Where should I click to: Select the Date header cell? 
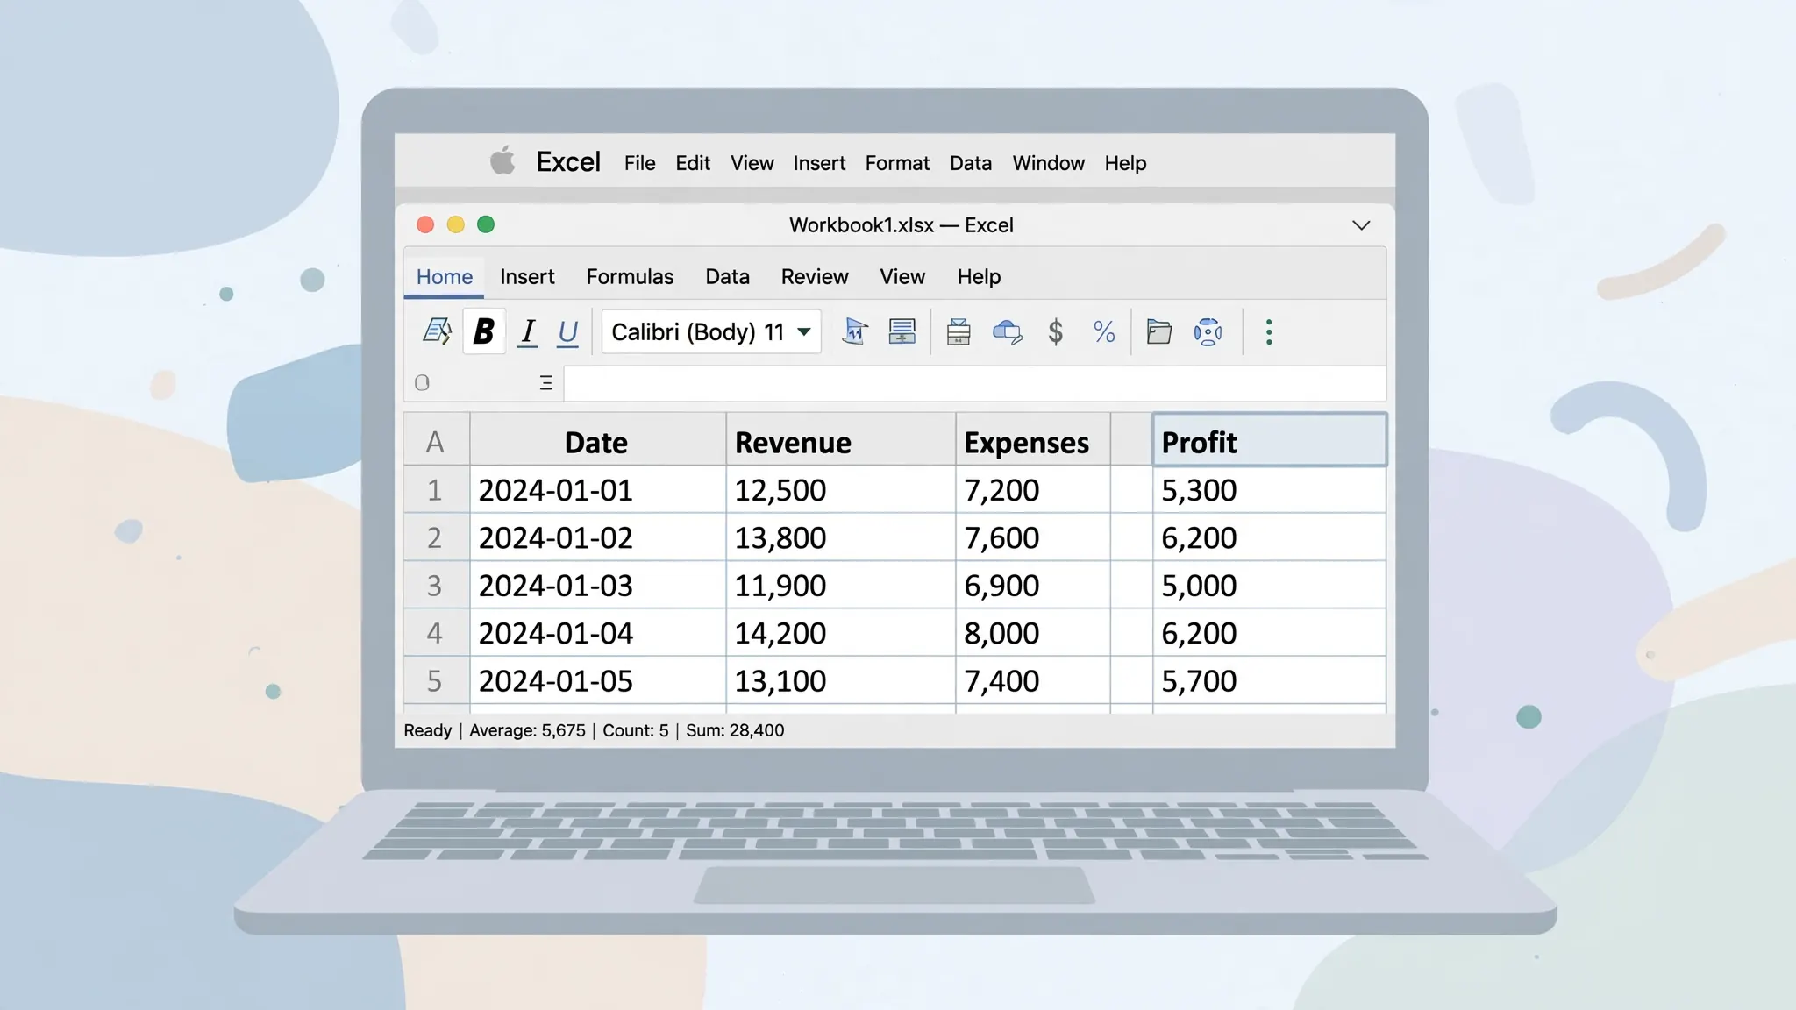point(597,439)
